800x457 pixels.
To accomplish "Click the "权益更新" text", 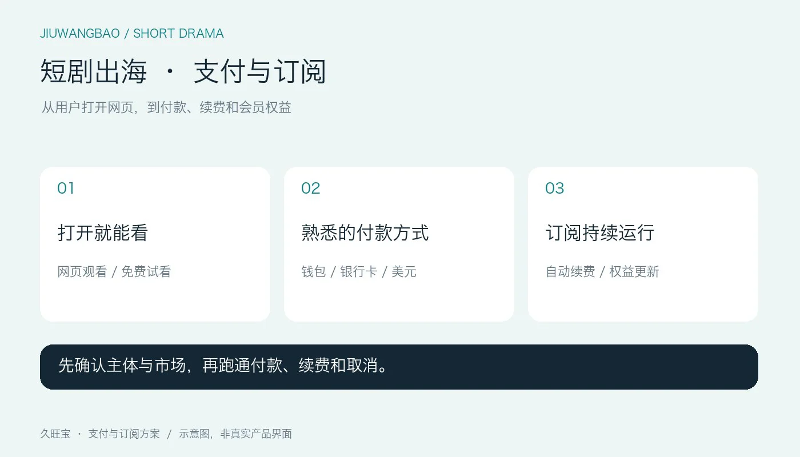I will 634,272.
